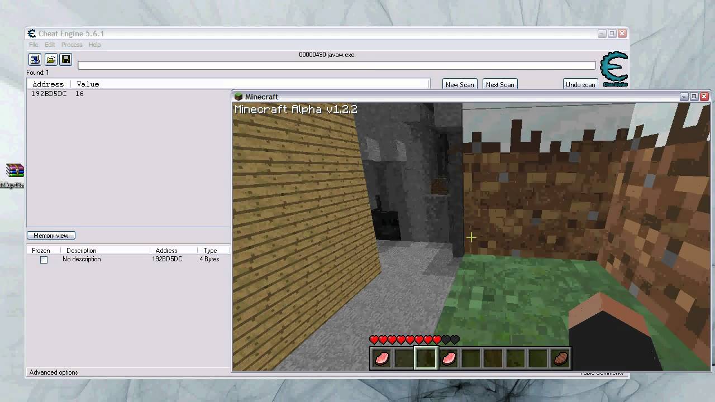Click the open folder icon in Cheat Engine
This screenshot has width=715, height=402.
(51, 59)
